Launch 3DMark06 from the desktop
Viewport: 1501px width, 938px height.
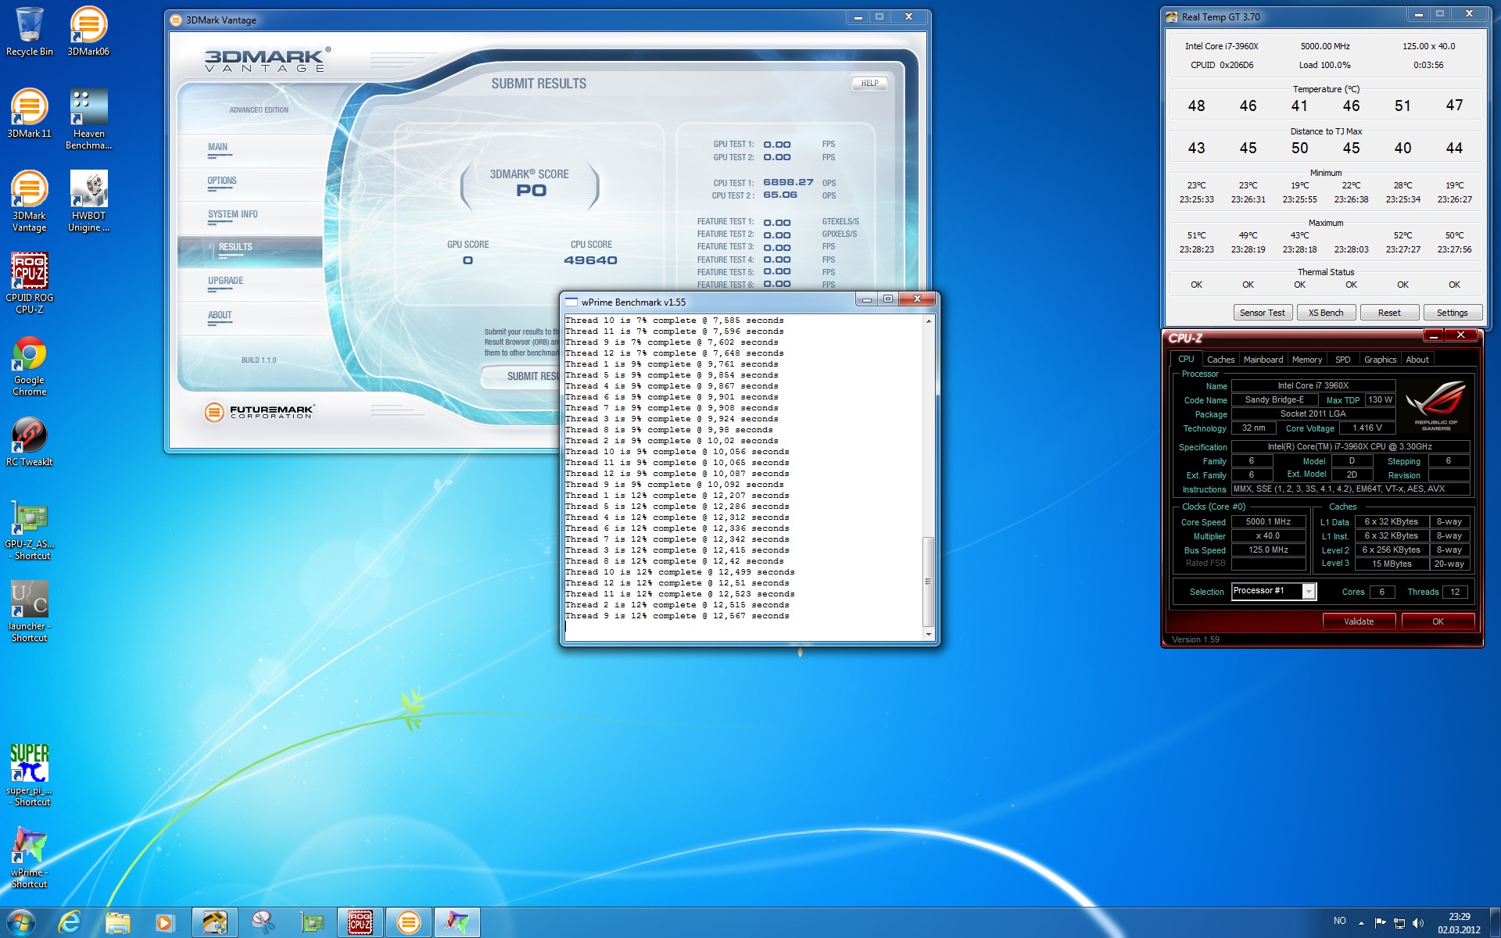tap(88, 31)
